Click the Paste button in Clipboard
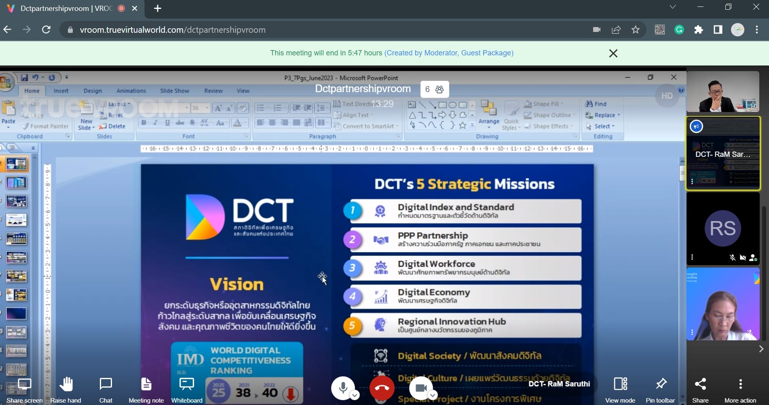Image resolution: width=769 pixels, height=405 pixels. pyautogui.click(x=8, y=114)
